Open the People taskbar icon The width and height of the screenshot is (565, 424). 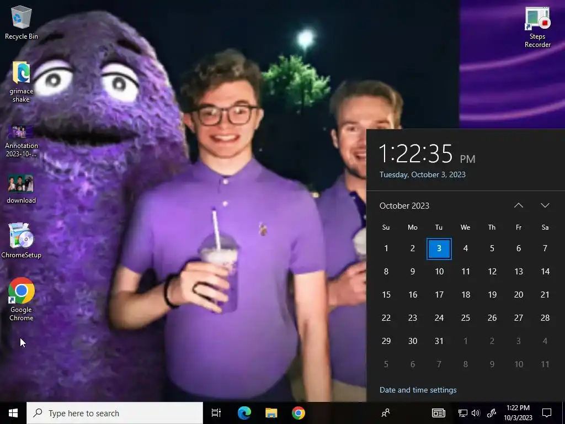pos(386,413)
